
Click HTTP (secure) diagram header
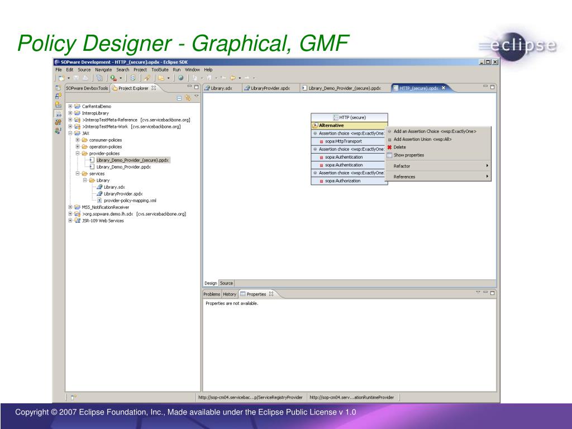coord(349,117)
